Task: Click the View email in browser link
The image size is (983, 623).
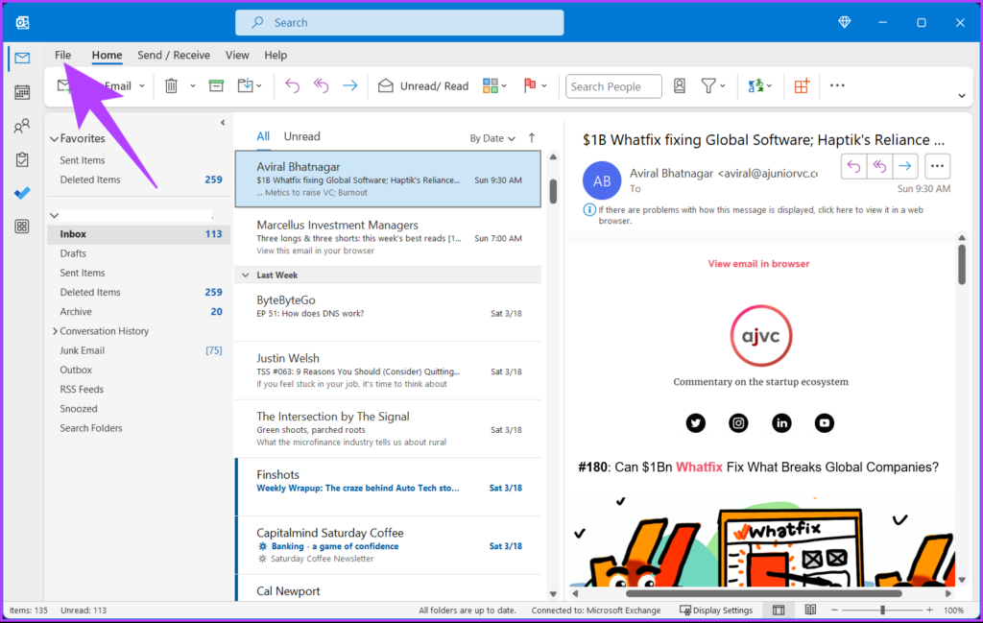Action: 759,262
